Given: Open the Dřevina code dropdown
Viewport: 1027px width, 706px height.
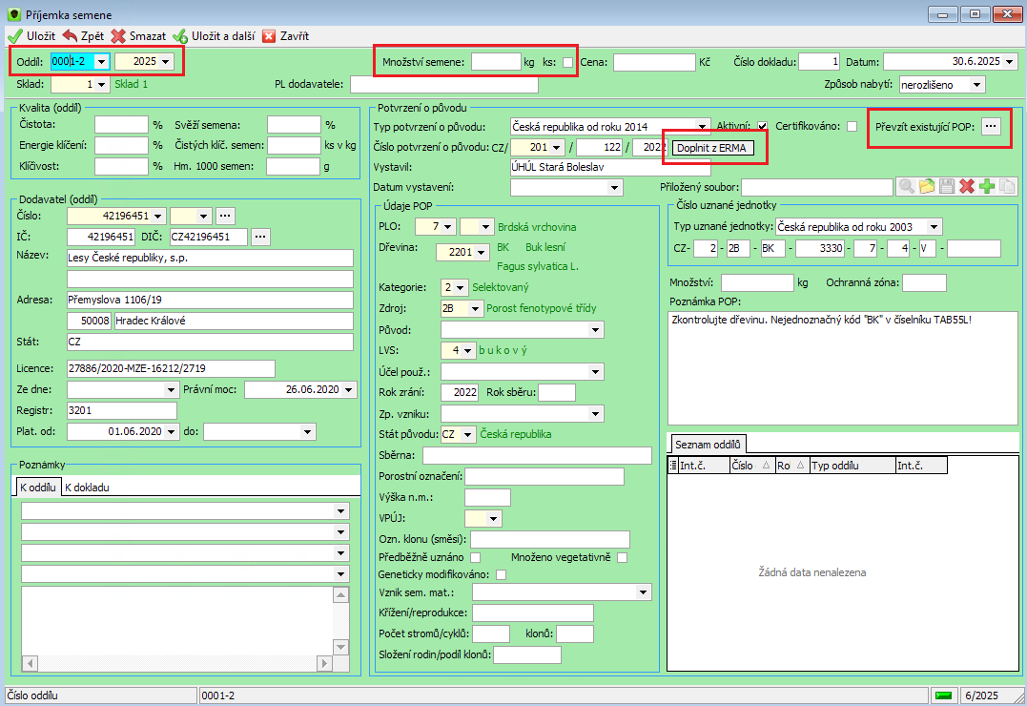Looking at the screenshot, I should [x=482, y=252].
